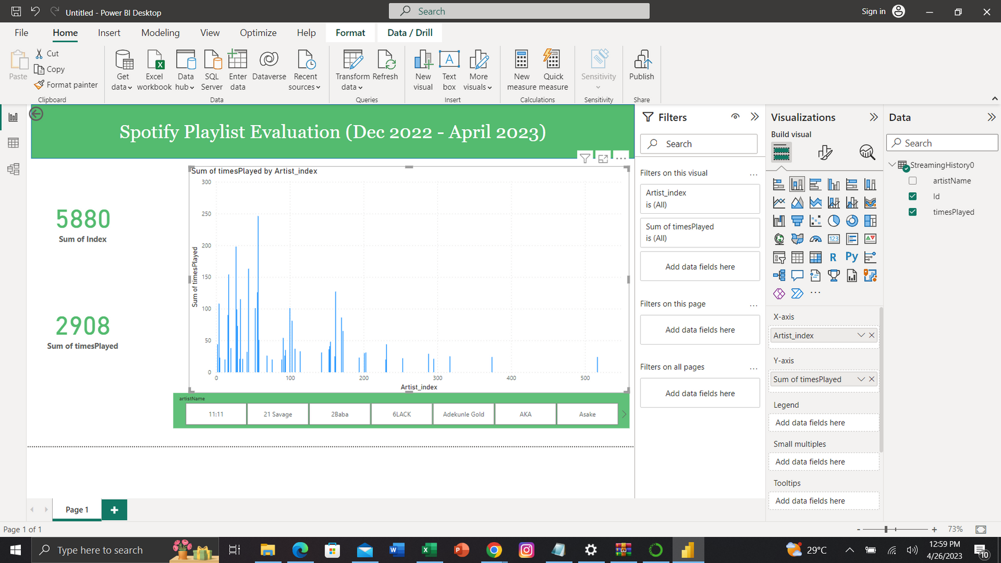Click the Publish button
Image resolution: width=1001 pixels, height=563 pixels.
click(x=641, y=65)
